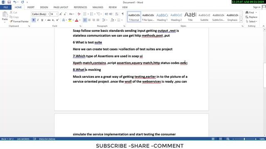Center the paragraph text
The image size is (266, 149).
click(89, 20)
